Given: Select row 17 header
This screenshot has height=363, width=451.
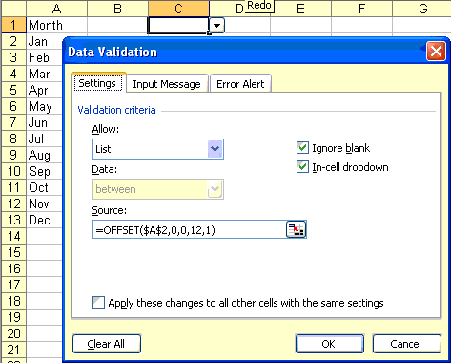Looking at the screenshot, I should pos(13,286).
